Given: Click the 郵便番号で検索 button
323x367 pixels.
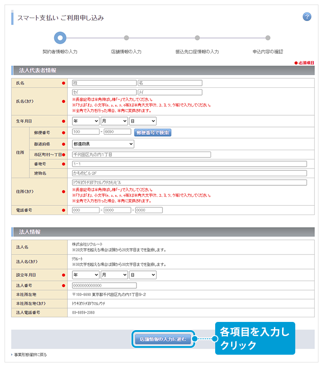Looking at the screenshot, I should click(x=153, y=133).
